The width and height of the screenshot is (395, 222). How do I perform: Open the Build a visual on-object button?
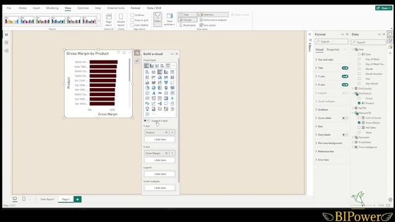137,52
